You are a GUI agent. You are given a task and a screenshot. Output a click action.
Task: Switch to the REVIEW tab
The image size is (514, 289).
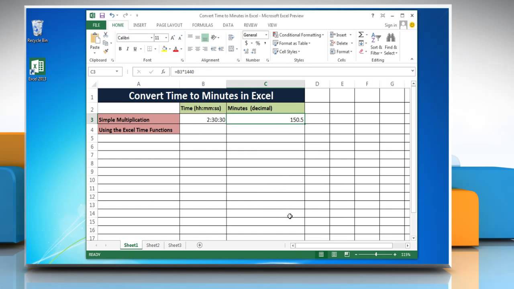(x=251, y=25)
